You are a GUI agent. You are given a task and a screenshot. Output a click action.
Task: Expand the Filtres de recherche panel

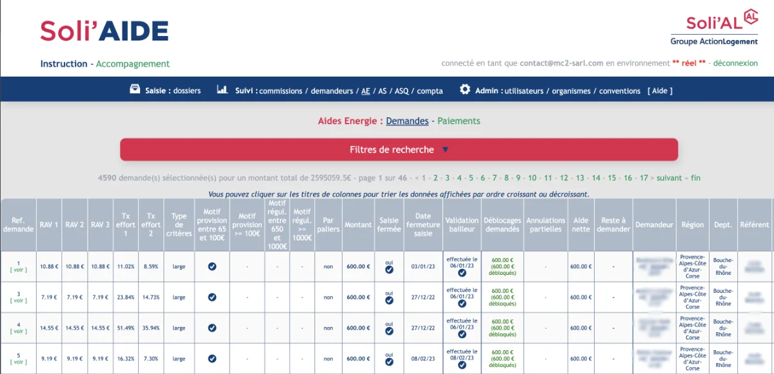(399, 149)
